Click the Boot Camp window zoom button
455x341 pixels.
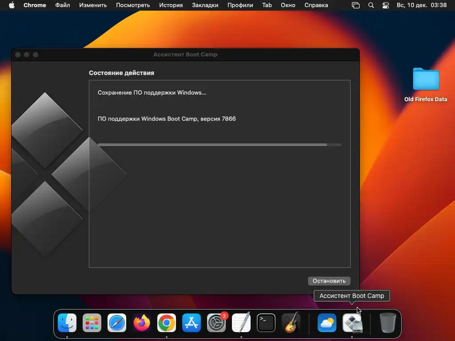click(x=36, y=55)
